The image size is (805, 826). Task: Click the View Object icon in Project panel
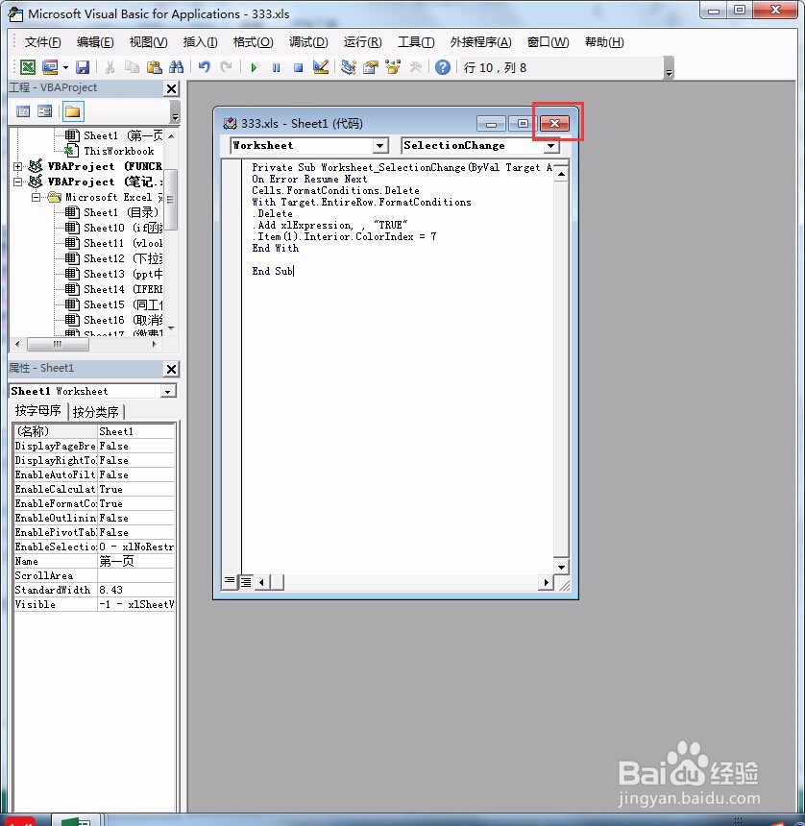pyautogui.click(x=45, y=111)
